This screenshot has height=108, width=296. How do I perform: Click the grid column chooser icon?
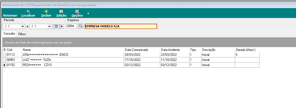coord(4,50)
